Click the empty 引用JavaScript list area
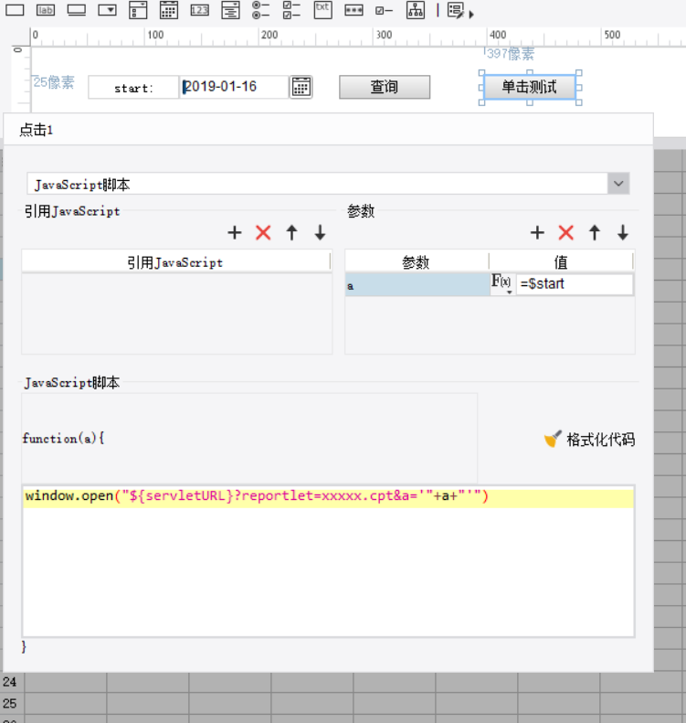686x723 pixels. tap(177, 314)
